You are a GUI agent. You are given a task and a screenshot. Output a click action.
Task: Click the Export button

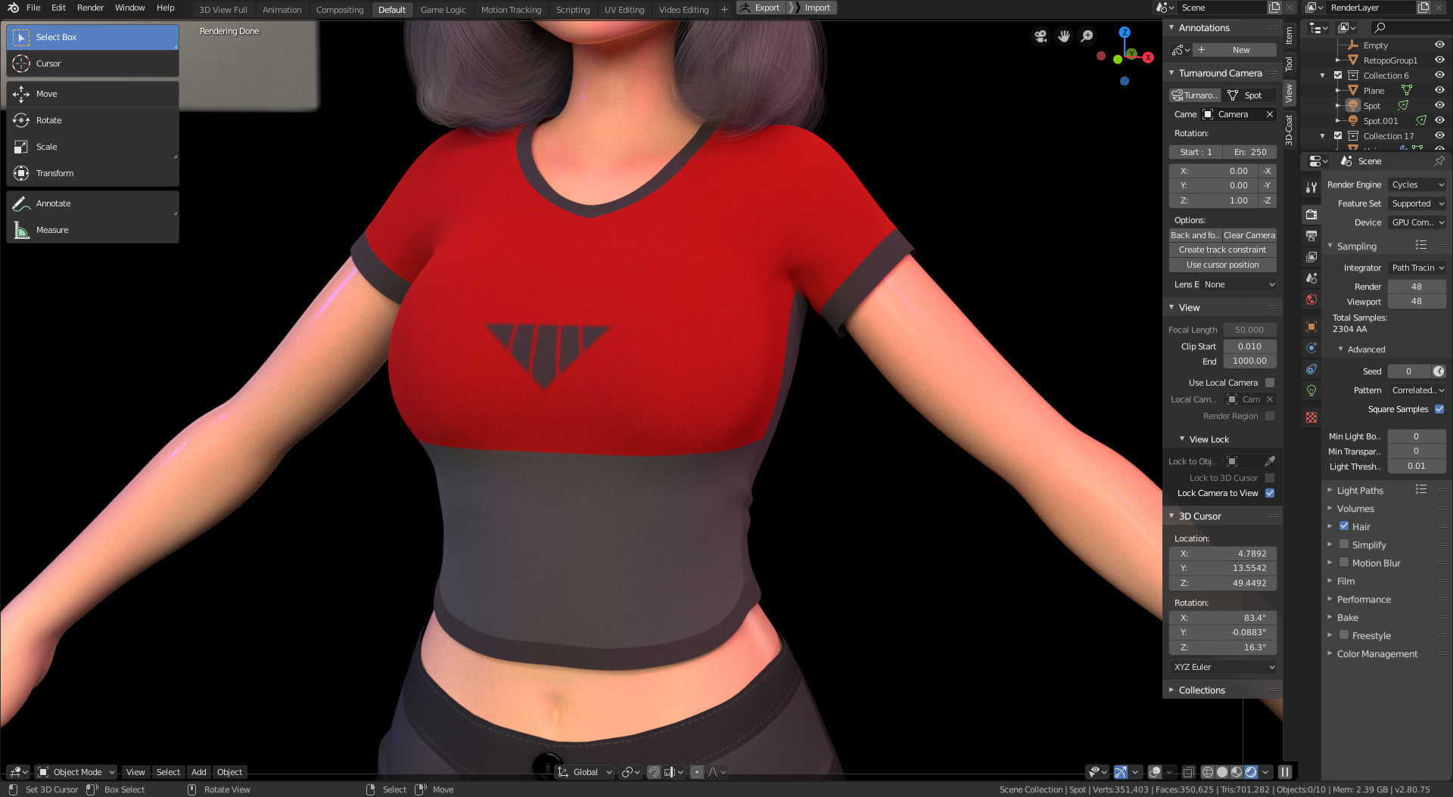[760, 8]
